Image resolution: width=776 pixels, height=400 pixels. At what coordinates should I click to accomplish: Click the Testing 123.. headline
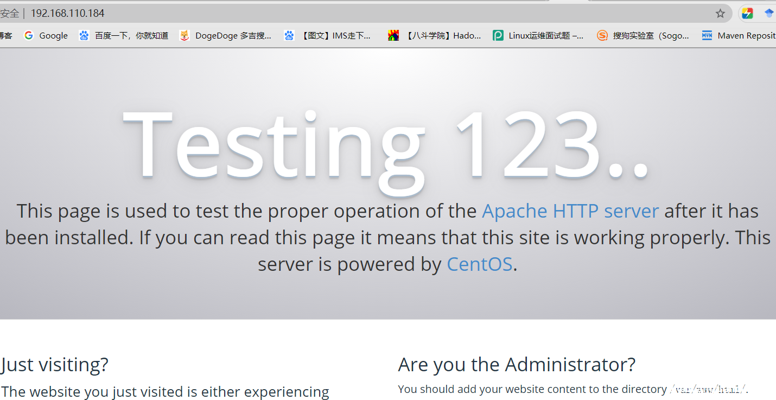coord(386,145)
